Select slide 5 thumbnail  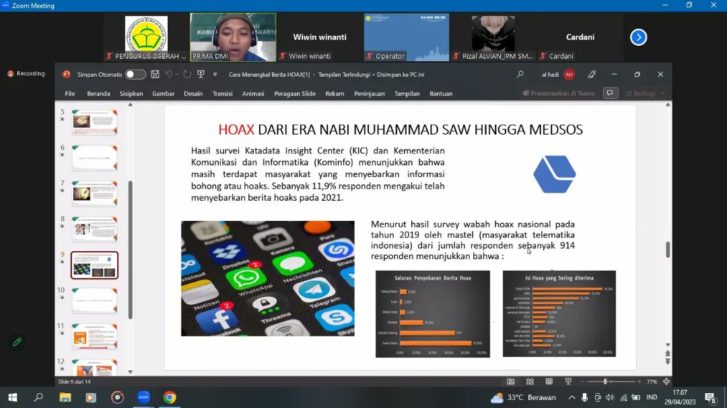(x=95, y=122)
